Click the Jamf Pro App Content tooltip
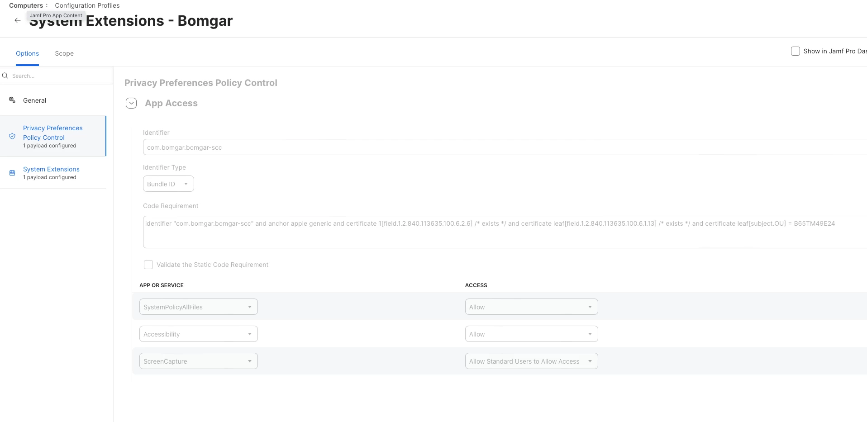Screen dimensions: 867x422 pyautogui.click(x=56, y=15)
